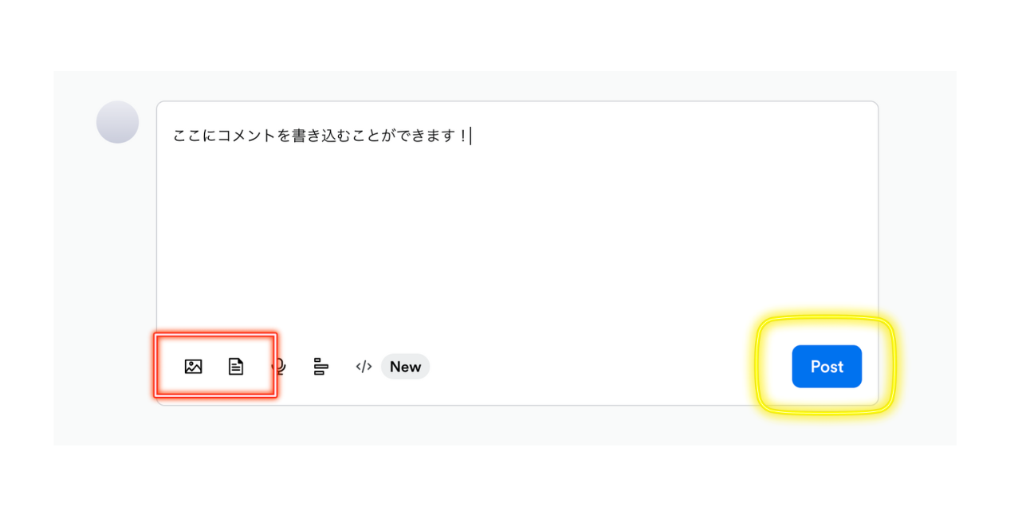
Task: Click the image upload icon
Action: click(193, 367)
